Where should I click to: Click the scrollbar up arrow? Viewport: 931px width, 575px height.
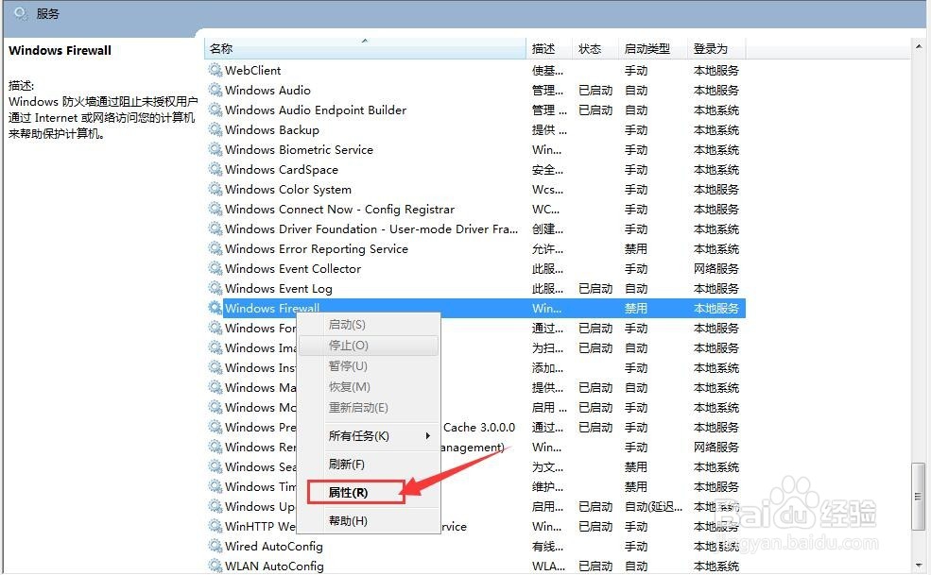point(918,45)
